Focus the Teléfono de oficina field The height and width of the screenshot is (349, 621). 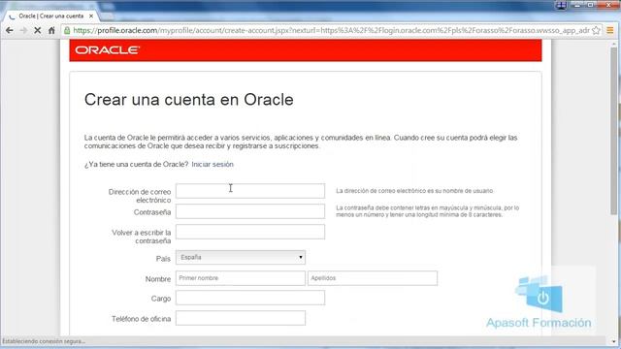[x=241, y=318]
